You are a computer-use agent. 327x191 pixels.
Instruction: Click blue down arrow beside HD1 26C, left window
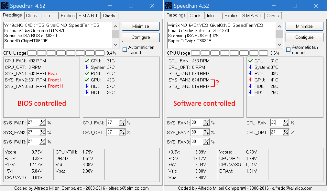tap(87, 92)
